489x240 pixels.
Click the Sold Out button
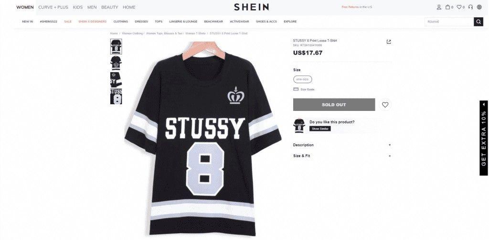(x=334, y=105)
